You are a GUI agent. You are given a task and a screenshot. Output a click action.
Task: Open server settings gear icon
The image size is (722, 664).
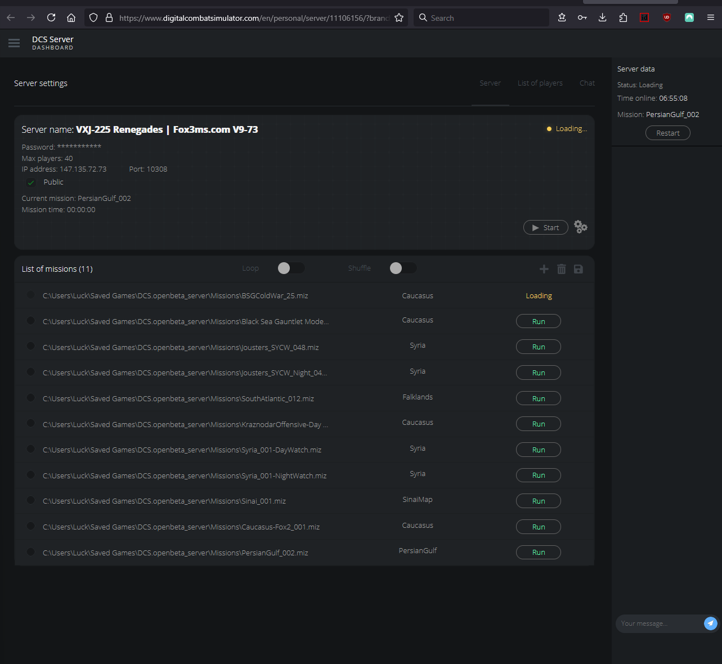point(581,227)
